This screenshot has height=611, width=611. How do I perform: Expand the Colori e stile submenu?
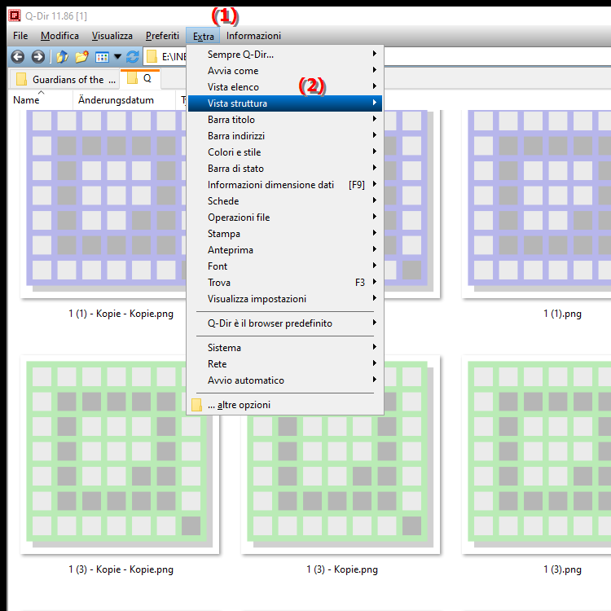point(285,152)
